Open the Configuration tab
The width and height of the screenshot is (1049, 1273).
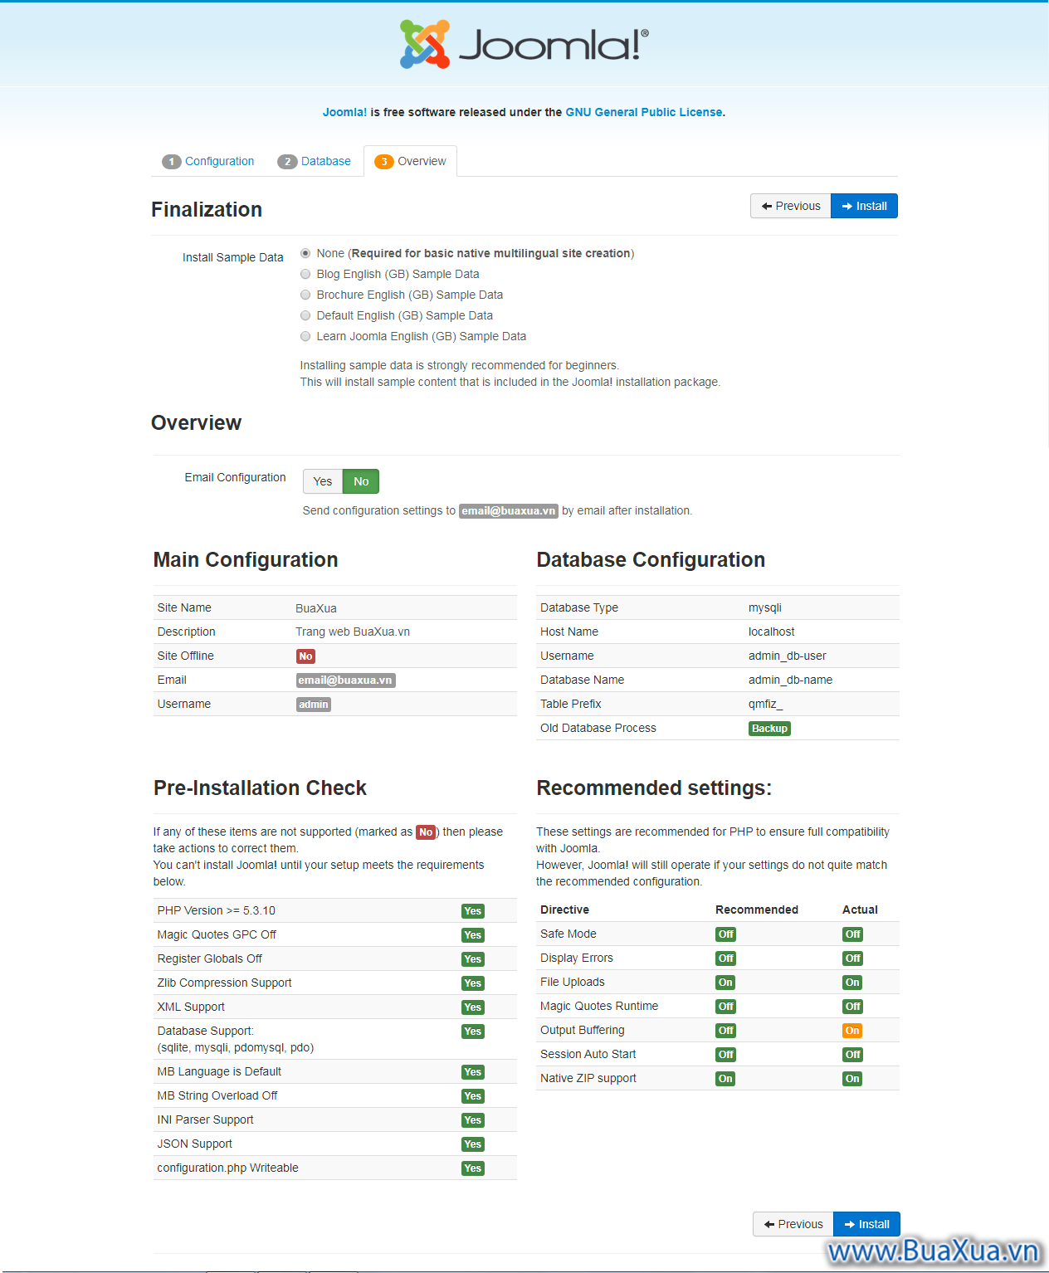click(208, 162)
